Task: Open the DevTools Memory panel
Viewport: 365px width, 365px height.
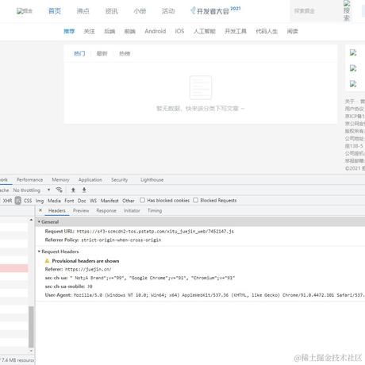Action: pyautogui.click(x=60, y=180)
